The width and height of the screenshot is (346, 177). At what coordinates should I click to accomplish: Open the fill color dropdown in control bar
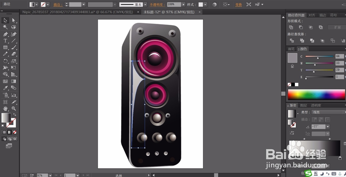pos(37,4)
